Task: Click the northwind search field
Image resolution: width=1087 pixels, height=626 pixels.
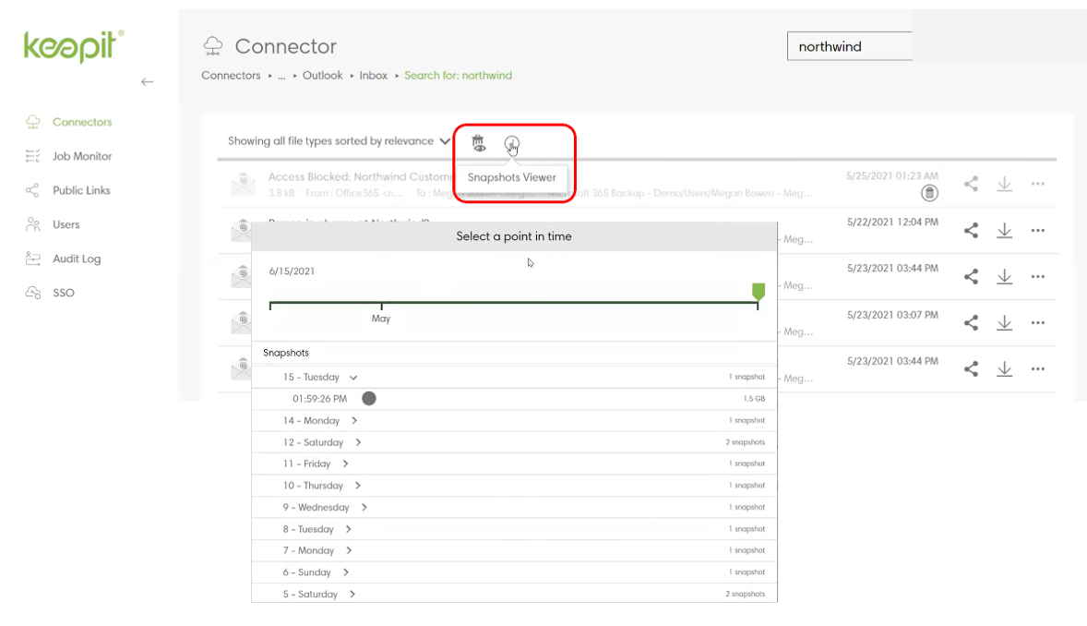Action: (847, 46)
